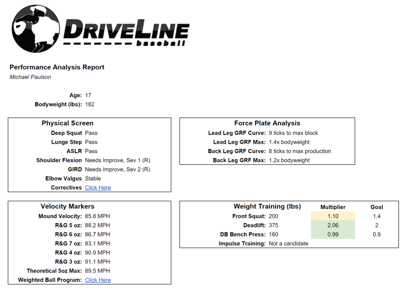Click the Driveline Baseball logo
This screenshot has width=408, height=296.
coord(101,29)
